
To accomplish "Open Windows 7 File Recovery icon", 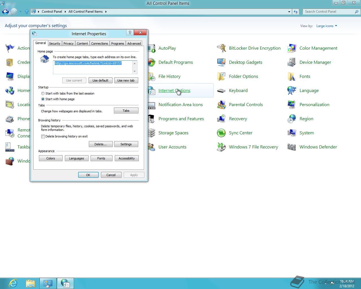I will tap(221, 147).
